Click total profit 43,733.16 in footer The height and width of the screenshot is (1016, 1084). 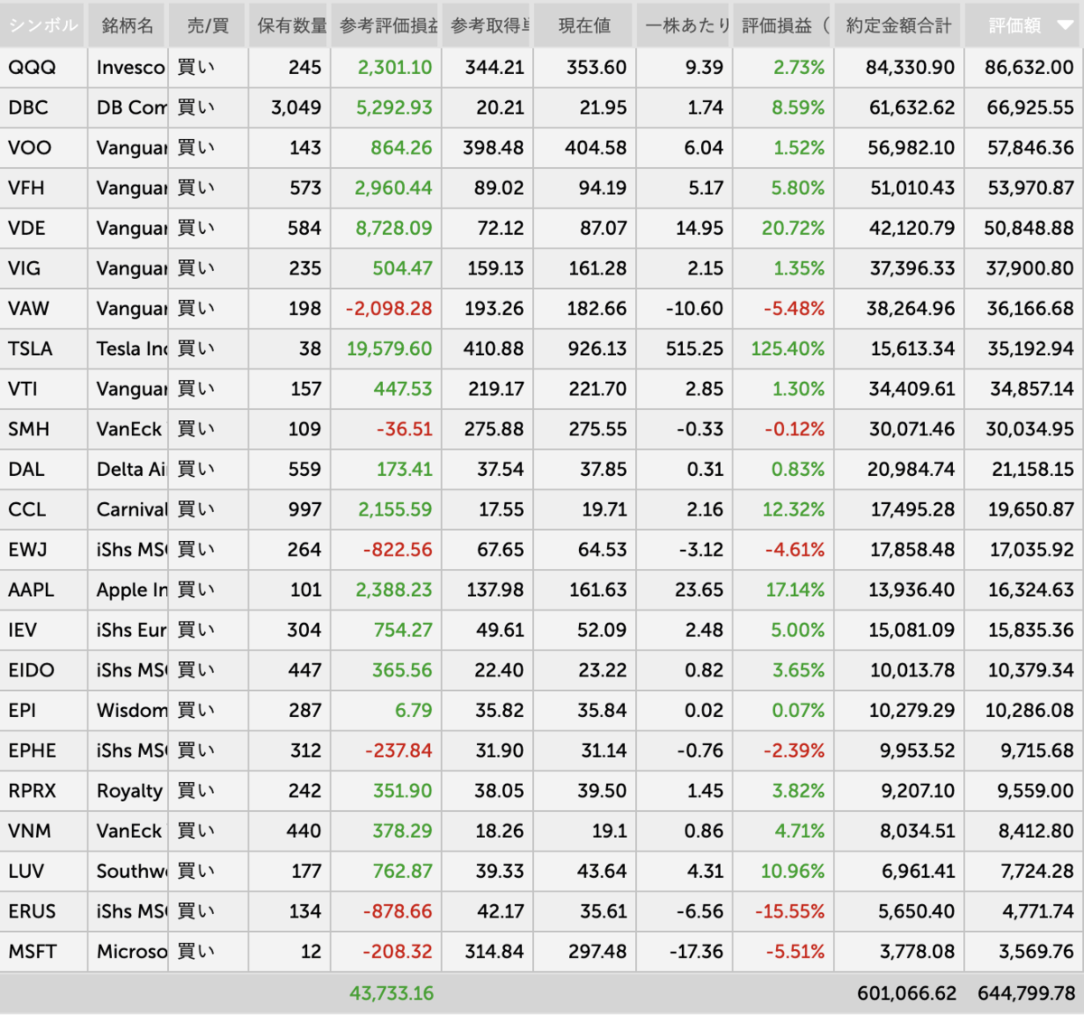click(x=391, y=993)
